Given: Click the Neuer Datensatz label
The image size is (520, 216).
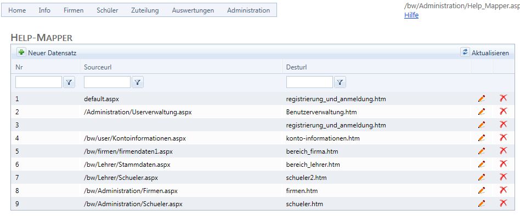Looking at the screenshot, I should pos(52,53).
